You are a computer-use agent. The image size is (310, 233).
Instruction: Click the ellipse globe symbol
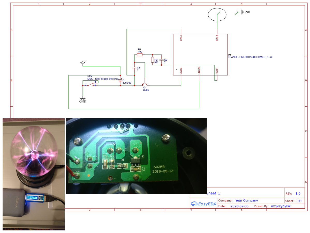217,15
